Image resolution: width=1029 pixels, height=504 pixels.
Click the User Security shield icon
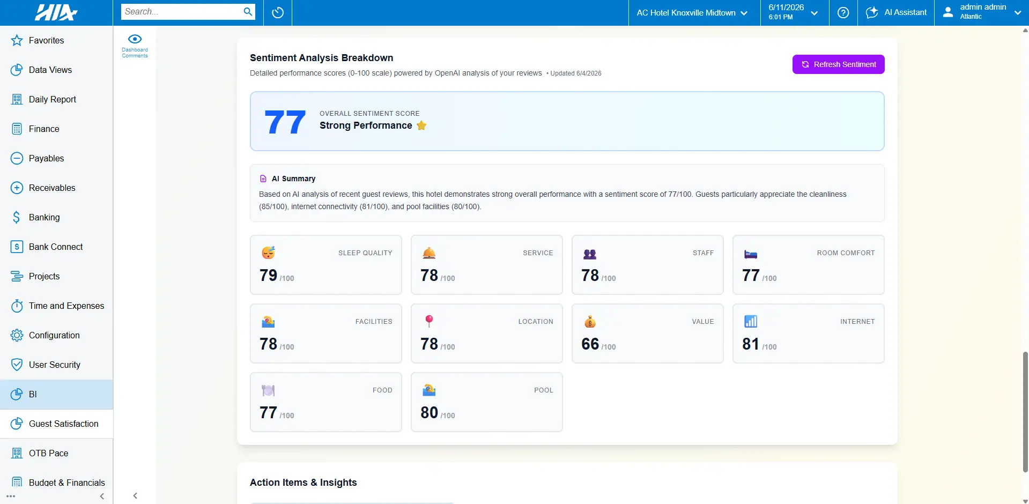tap(17, 365)
